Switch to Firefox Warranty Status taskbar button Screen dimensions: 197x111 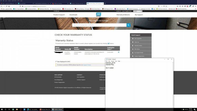point(45,110)
